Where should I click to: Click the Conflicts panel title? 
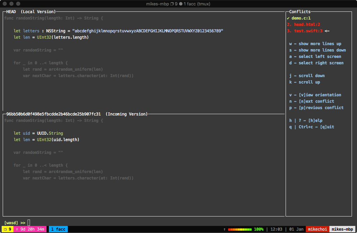(x=300, y=11)
